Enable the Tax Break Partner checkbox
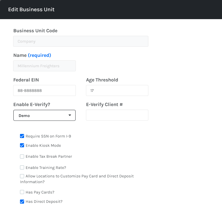222x208 pixels. (22, 156)
